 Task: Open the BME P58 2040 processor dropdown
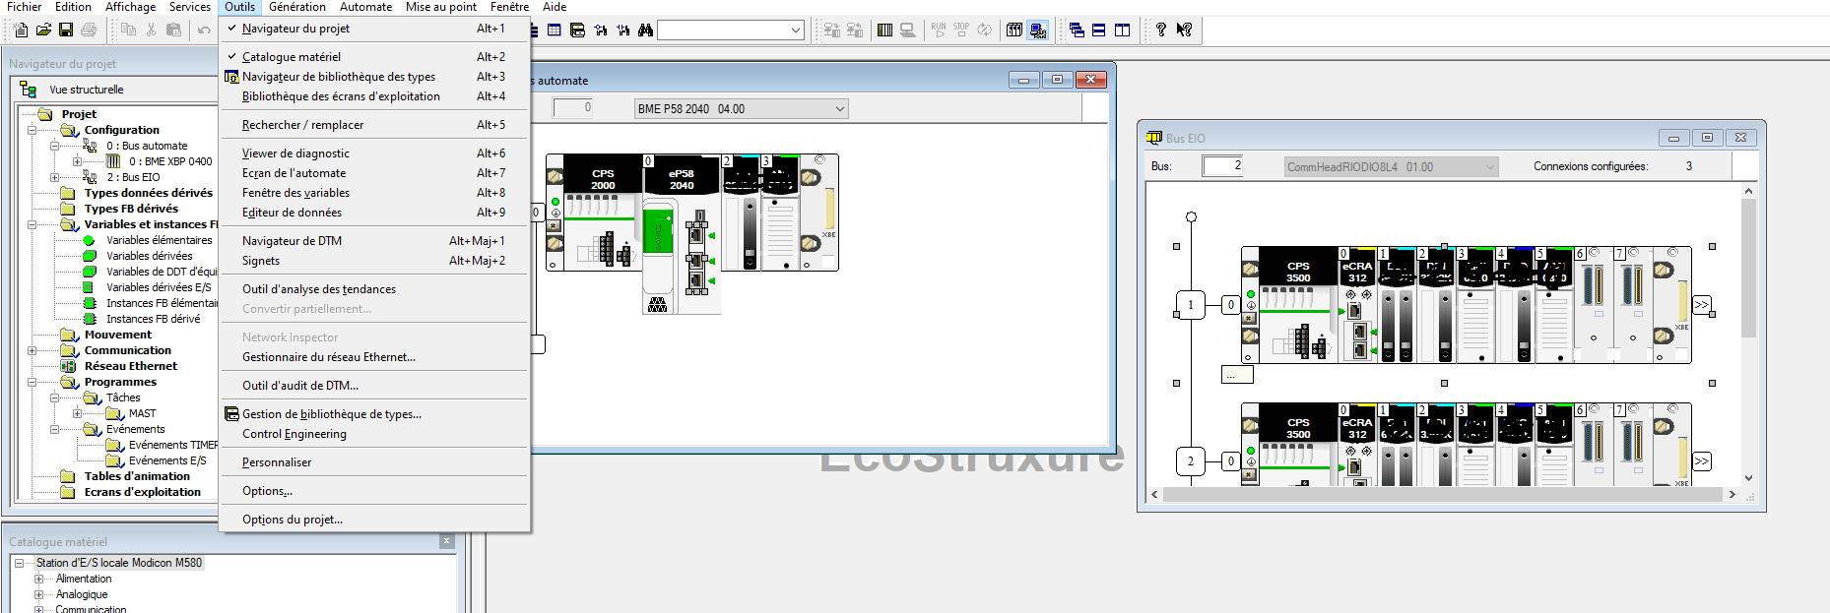point(839,109)
